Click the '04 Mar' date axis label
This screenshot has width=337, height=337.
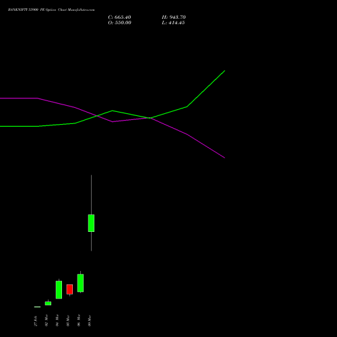click(57, 320)
